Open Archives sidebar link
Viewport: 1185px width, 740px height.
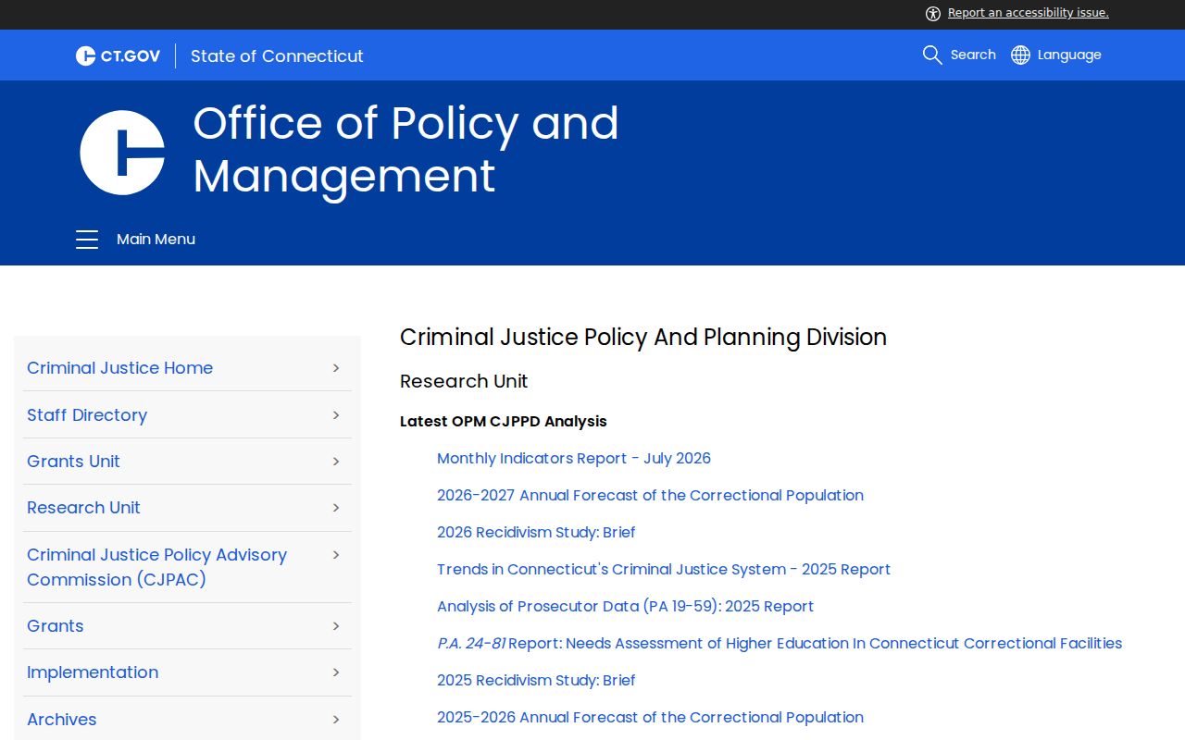tap(61, 719)
